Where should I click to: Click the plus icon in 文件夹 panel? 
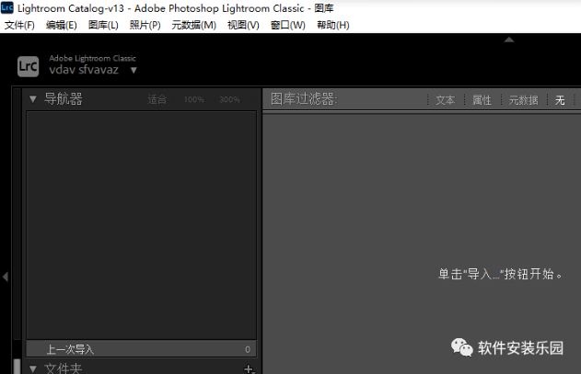point(247,368)
